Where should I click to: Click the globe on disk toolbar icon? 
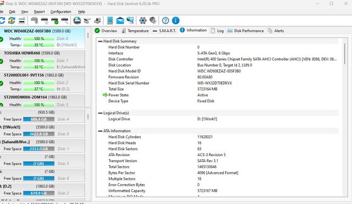(77, 21)
